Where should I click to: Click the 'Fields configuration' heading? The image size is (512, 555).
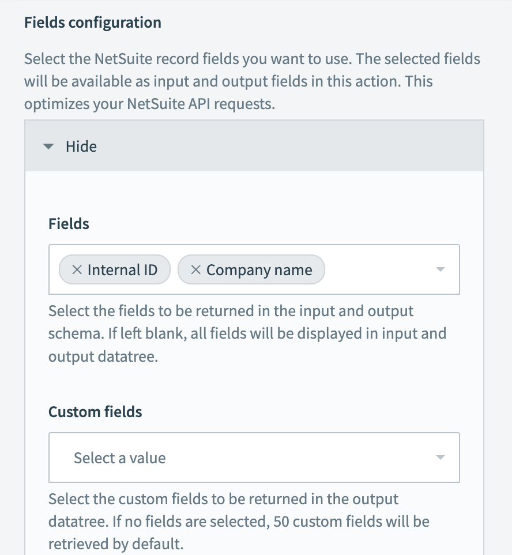pyautogui.click(x=92, y=23)
